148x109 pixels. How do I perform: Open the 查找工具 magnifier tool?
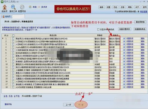tap(13, 9)
